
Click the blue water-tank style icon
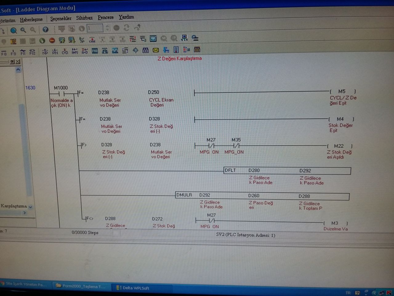(x=153, y=39)
